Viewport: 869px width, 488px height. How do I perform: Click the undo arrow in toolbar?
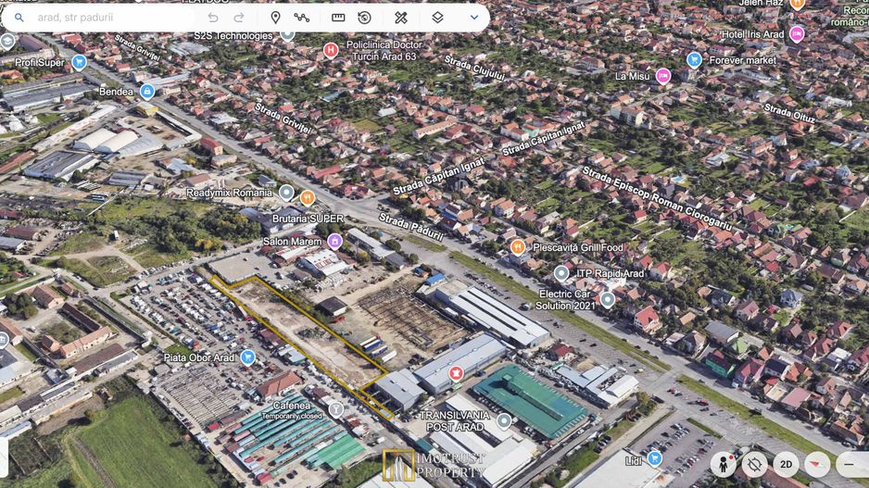click(213, 18)
